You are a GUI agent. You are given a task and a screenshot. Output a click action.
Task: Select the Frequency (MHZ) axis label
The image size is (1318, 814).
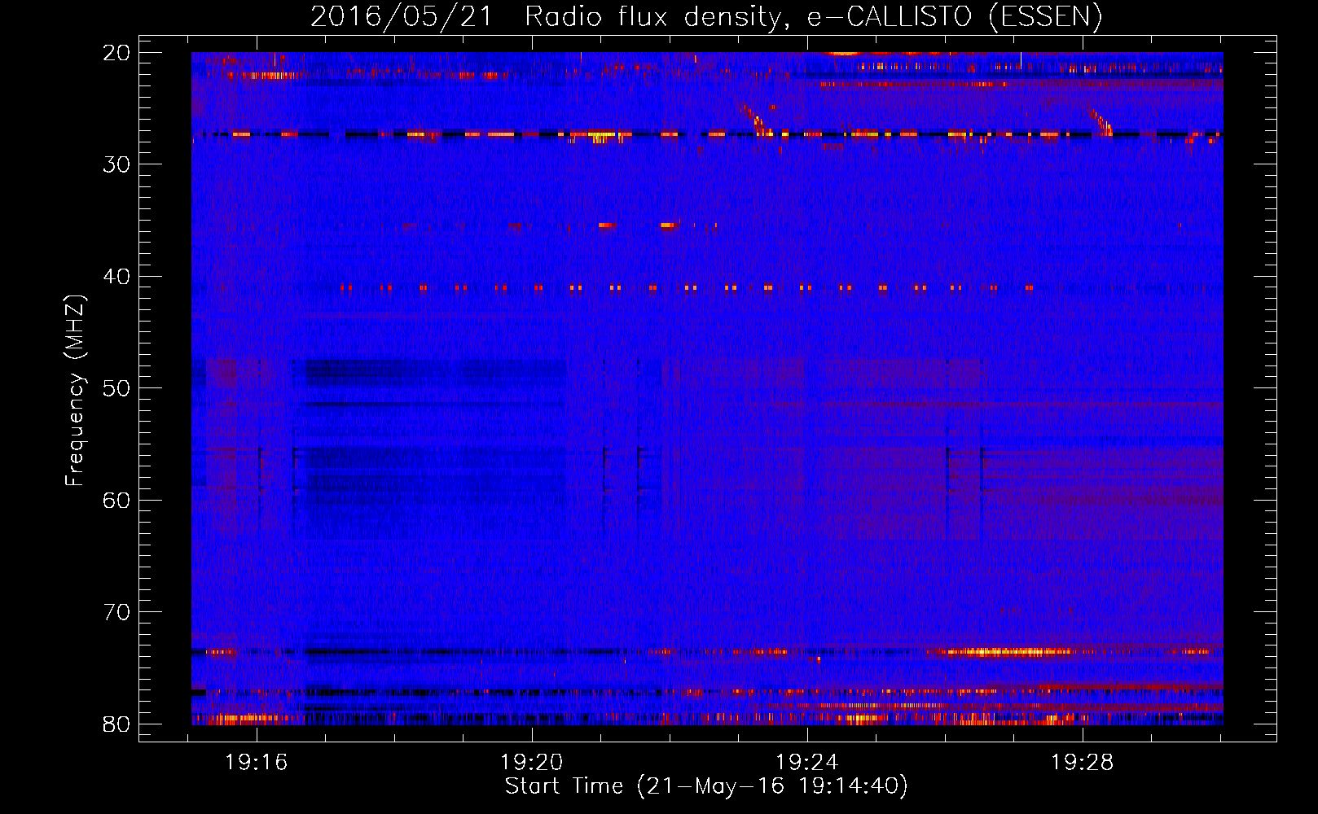point(75,391)
